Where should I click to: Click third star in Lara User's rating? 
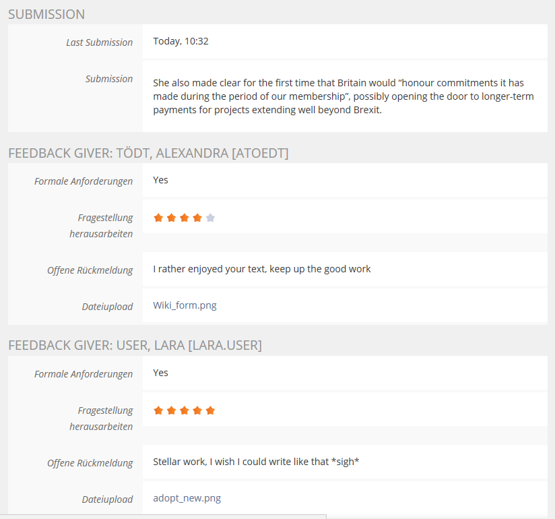click(184, 410)
